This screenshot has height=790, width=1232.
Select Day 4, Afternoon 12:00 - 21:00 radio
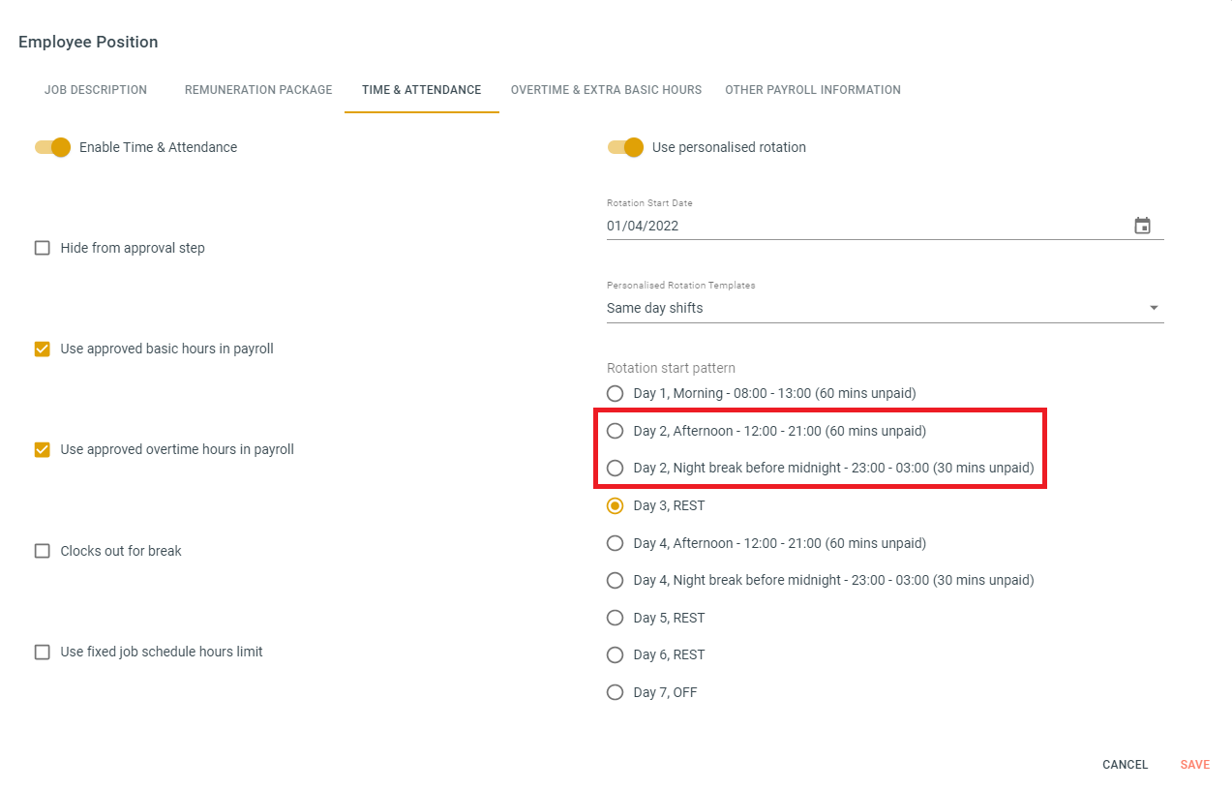click(615, 543)
